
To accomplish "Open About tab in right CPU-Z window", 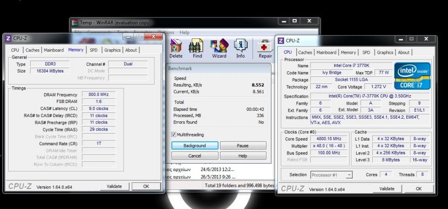I will pyautogui.click(x=404, y=52).
